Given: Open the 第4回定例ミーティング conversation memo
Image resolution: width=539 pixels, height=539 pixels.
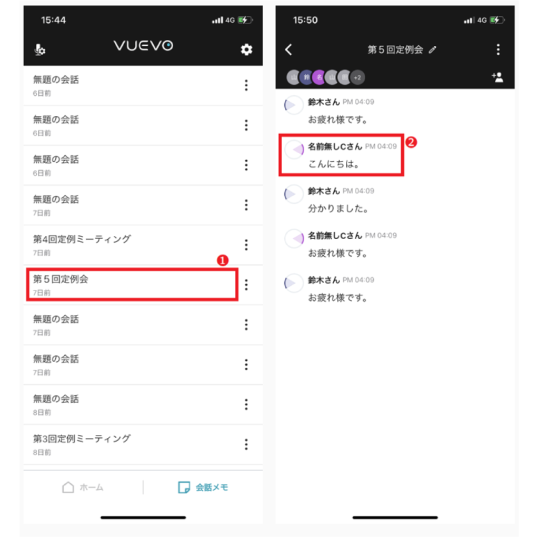Looking at the screenshot, I should click(132, 245).
